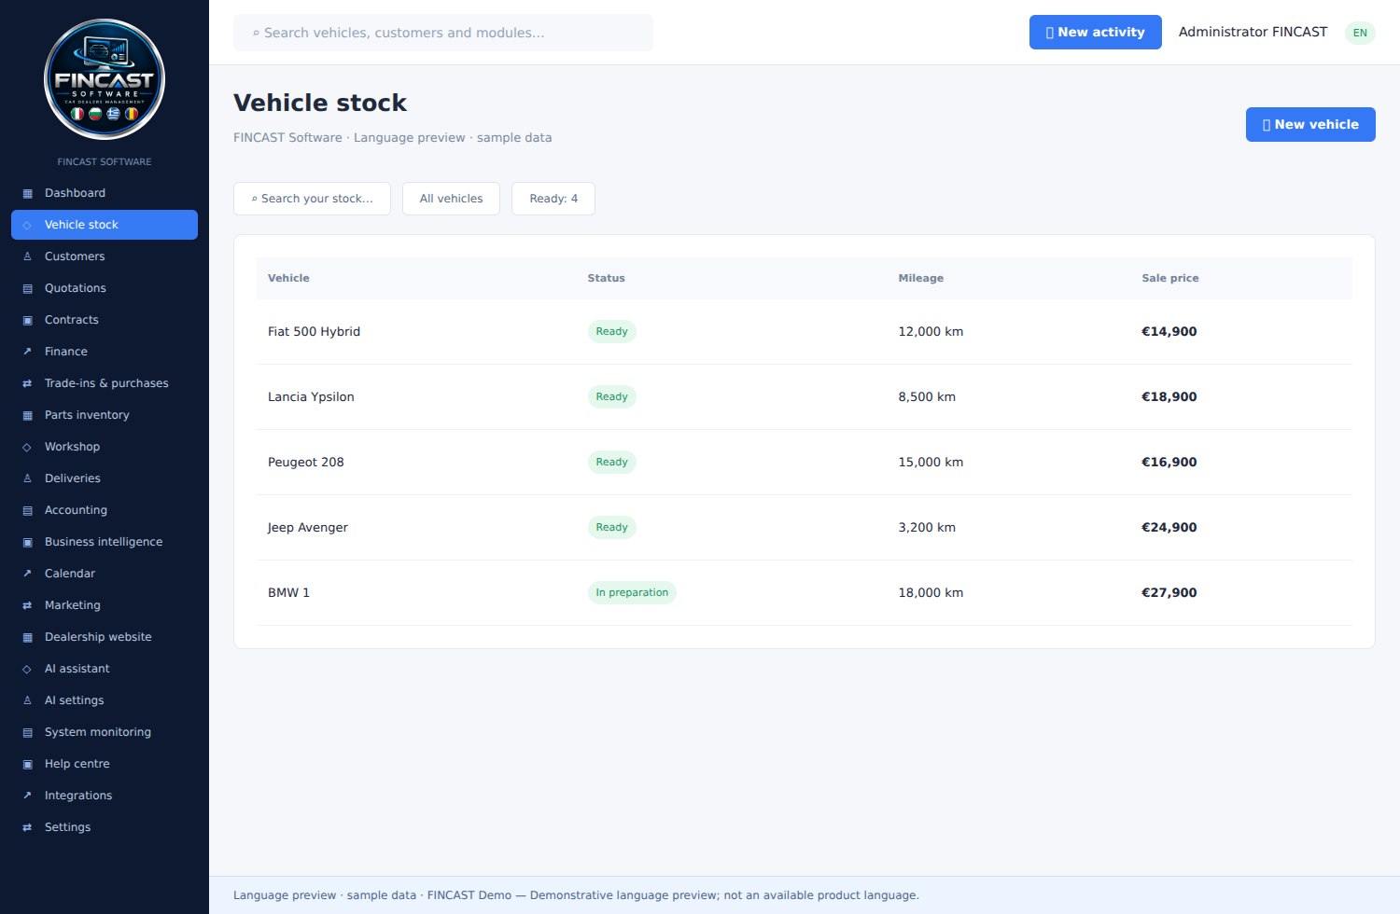Click the Deliveries sidebar icon
The width and height of the screenshot is (1400, 914).
(27, 478)
